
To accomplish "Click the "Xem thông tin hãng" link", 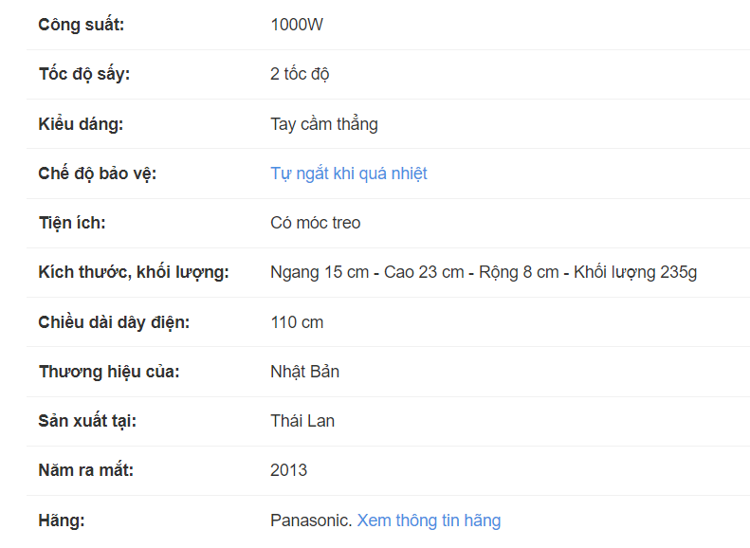I will click(x=429, y=521).
